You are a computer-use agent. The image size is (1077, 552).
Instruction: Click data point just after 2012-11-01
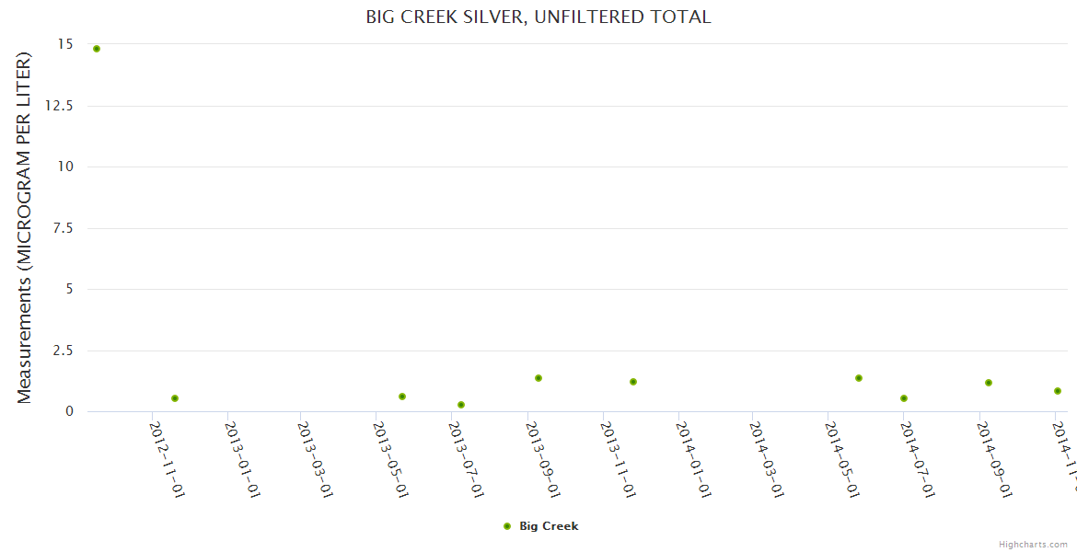(175, 398)
